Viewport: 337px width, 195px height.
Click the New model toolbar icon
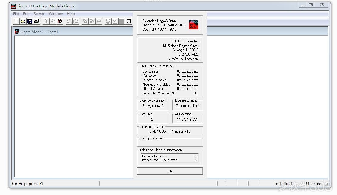[16, 21]
